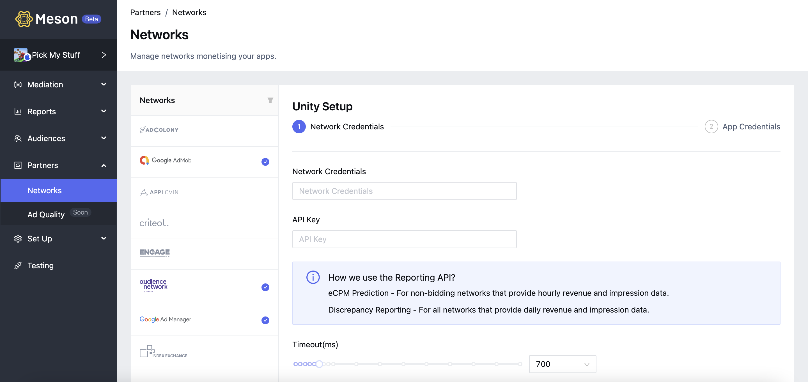Open the Mediation menu label

[x=45, y=85]
